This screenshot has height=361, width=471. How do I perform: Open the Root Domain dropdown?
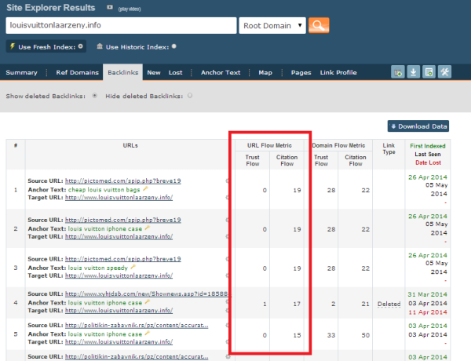(272, 26)
